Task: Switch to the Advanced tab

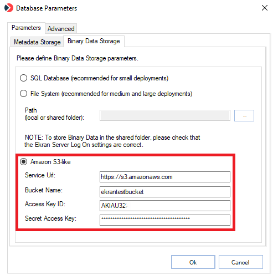Action: (x=61, y=29)
